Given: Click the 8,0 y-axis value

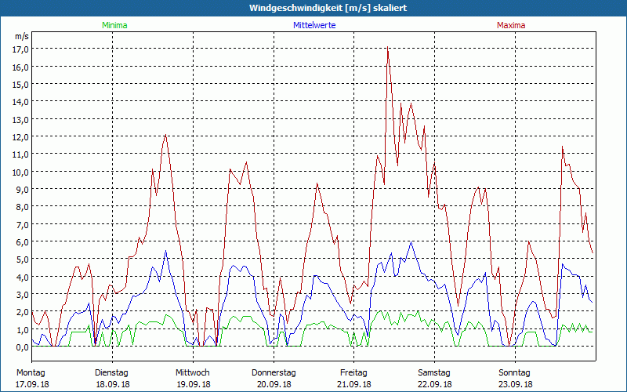Looking at the screenshot, I should [22, 207].
